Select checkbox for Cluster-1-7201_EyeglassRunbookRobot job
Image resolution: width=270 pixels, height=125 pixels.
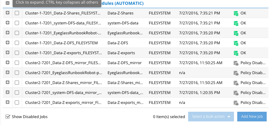click(x=17, y=33)
